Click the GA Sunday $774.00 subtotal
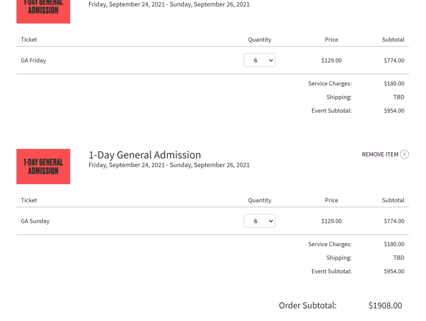 click(x=394, y=221)
